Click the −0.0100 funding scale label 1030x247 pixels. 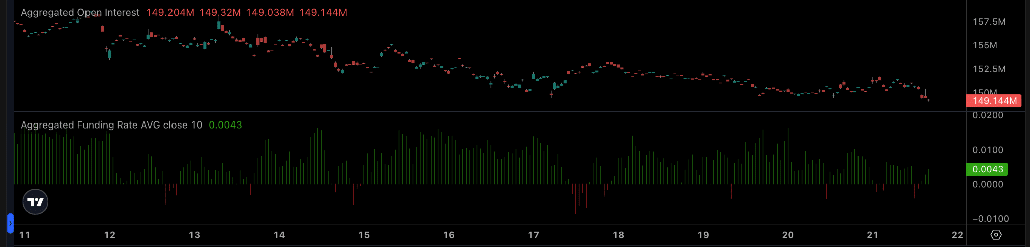991,219
